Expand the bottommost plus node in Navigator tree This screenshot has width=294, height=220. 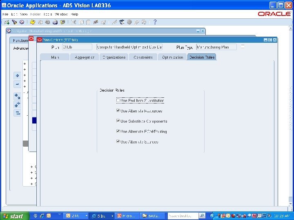coord(31,184)
